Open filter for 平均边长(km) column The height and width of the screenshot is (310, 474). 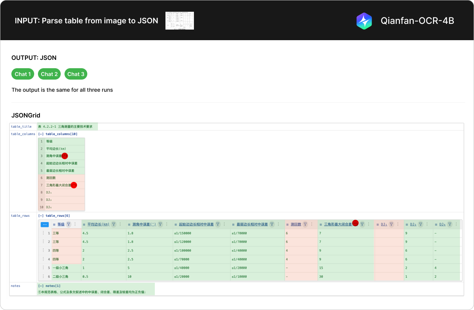(x=113, y=224)
